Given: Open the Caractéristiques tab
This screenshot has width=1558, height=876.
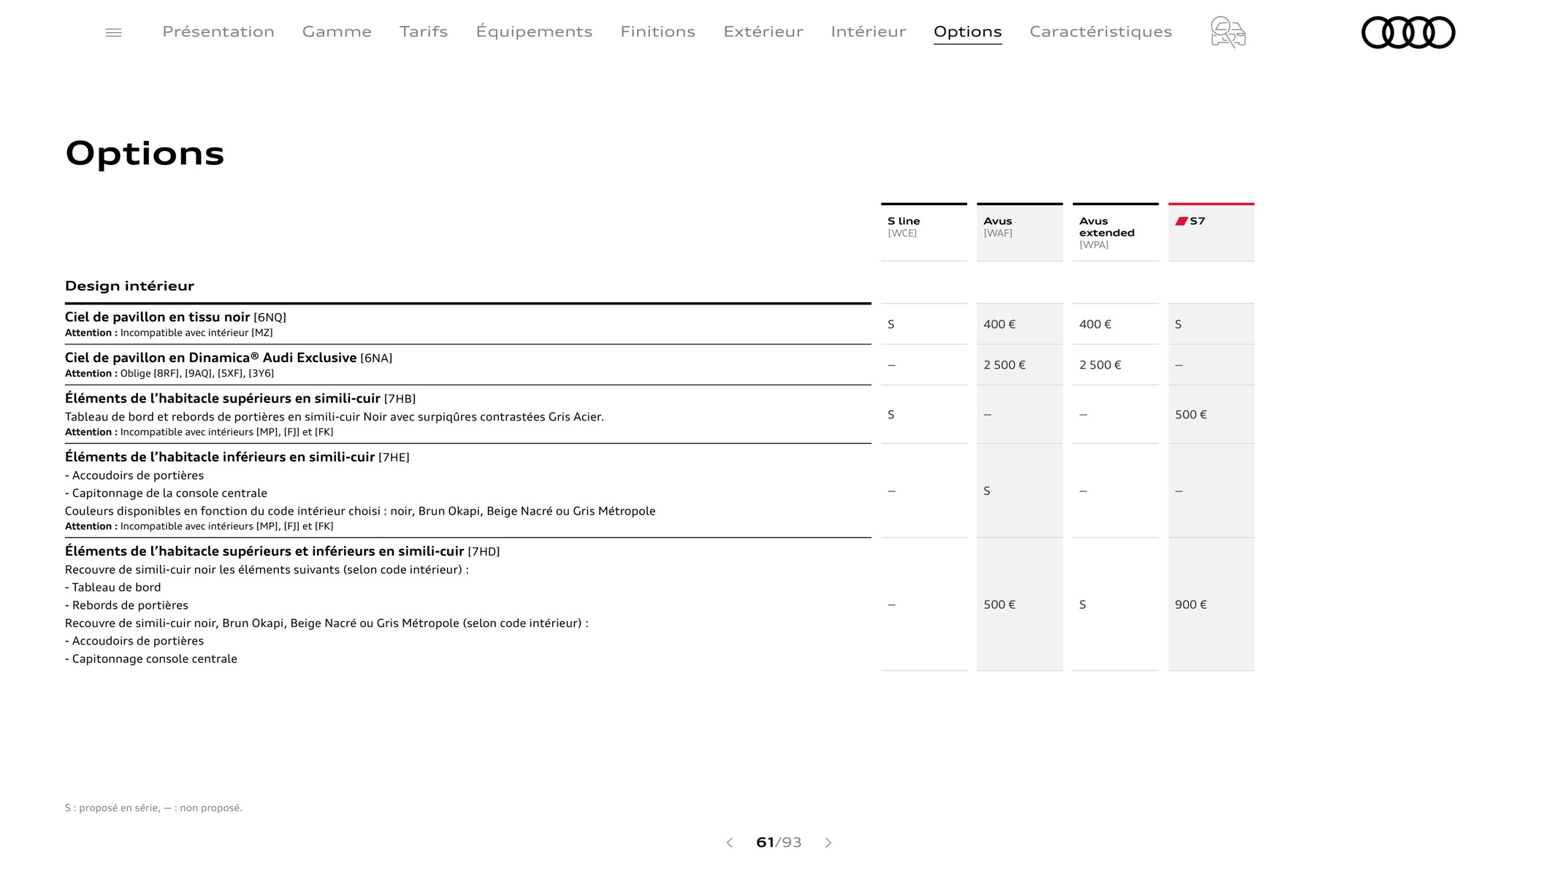Looking at the screenshot, I should [1101, 31].
